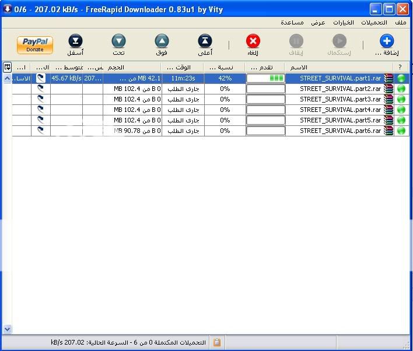Maximize the FreeRapid Downloader window

(389, 9)
